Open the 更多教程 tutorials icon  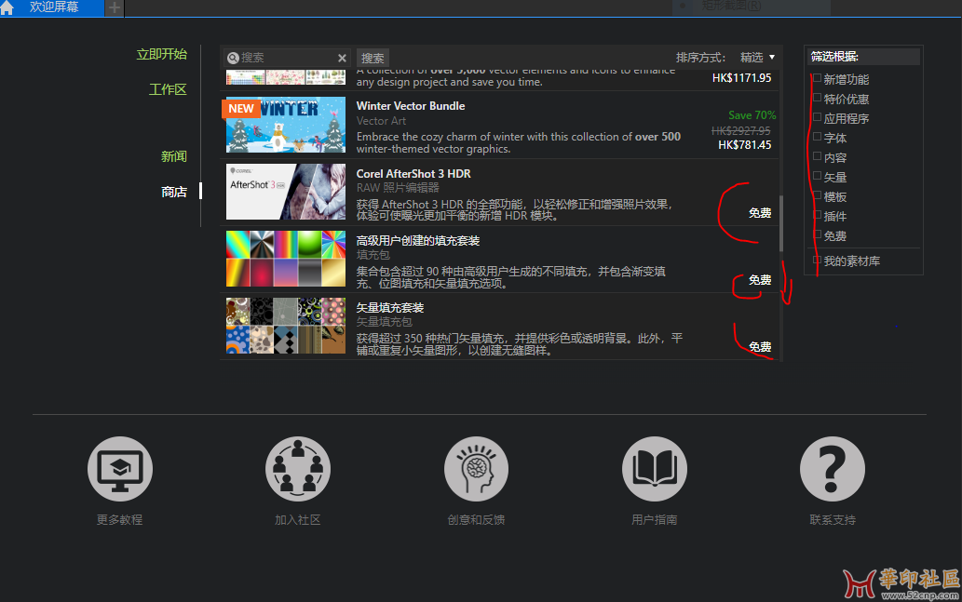coord(119,469)
